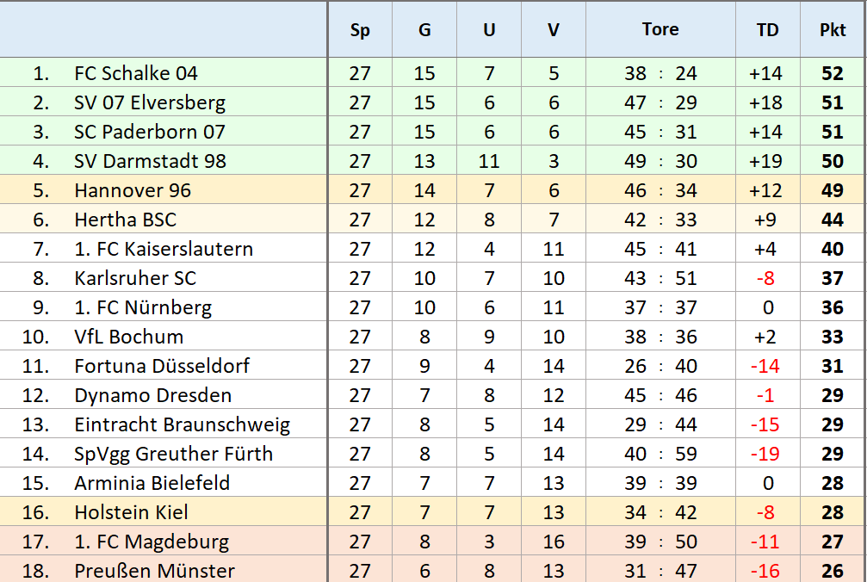Screen dimensions: 867x582
Task: Click VfL Bochum's 33 points cell
Action: [x=833, y=337]
